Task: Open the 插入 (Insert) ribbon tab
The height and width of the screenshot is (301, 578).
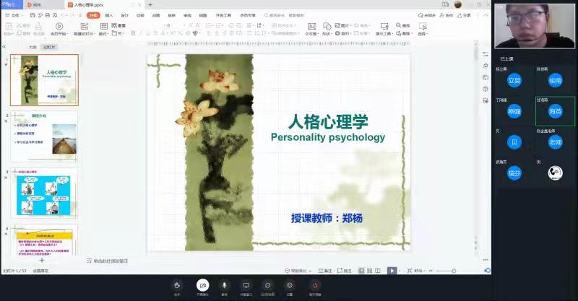Action: [108, 14]
